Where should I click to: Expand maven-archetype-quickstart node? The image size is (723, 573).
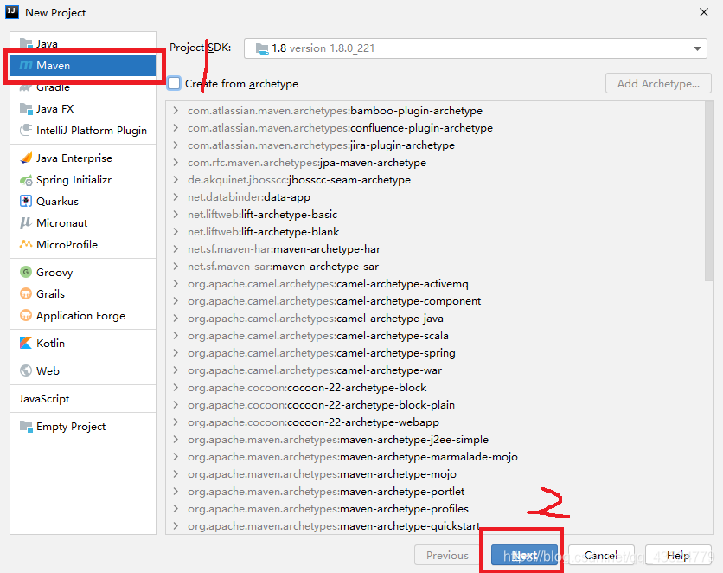tap(176, 526)
